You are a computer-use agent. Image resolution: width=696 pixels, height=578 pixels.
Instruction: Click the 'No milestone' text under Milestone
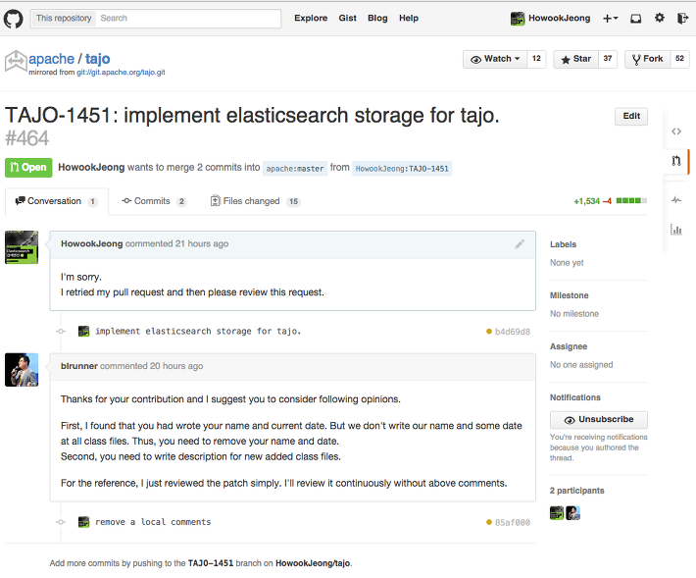pyautogui.click(x=573, y=314)
